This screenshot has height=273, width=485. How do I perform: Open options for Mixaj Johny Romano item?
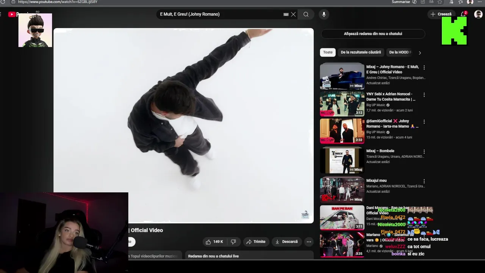click(x=424, y=67)
